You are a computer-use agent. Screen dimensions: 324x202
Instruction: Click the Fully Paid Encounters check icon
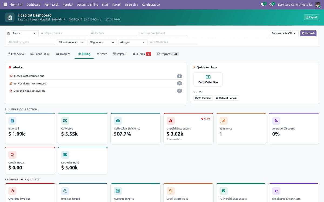click(224, 191)
